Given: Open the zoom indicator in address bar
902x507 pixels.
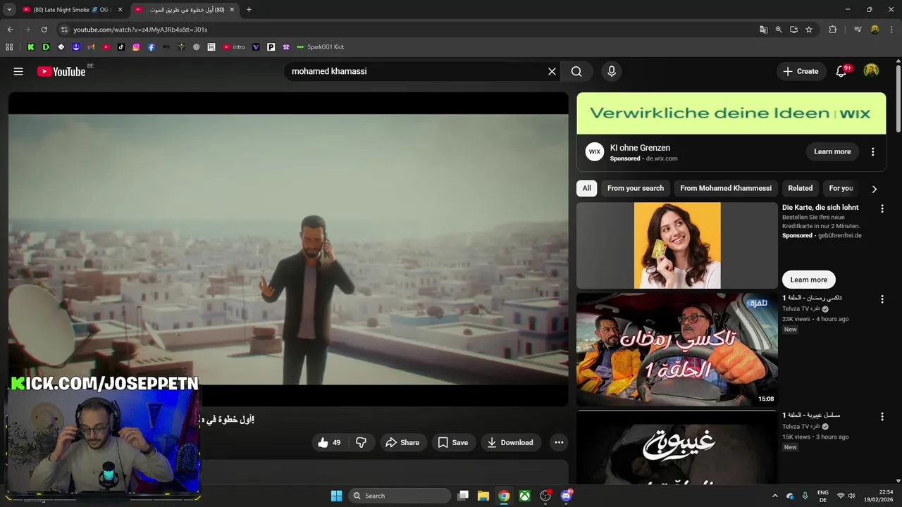Looking at the screenshot, I should [779, 30].
